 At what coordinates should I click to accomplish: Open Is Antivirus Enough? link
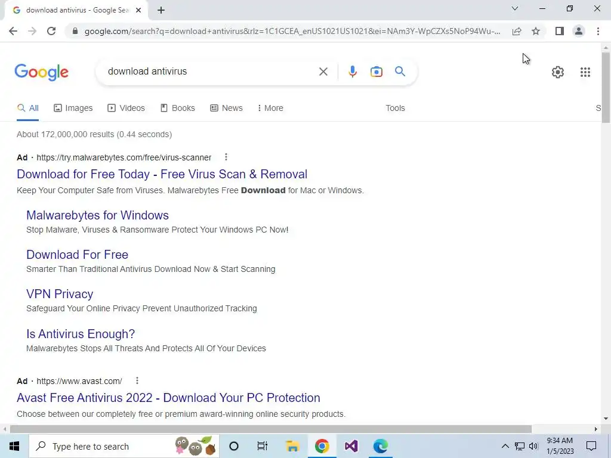point(81,334)
